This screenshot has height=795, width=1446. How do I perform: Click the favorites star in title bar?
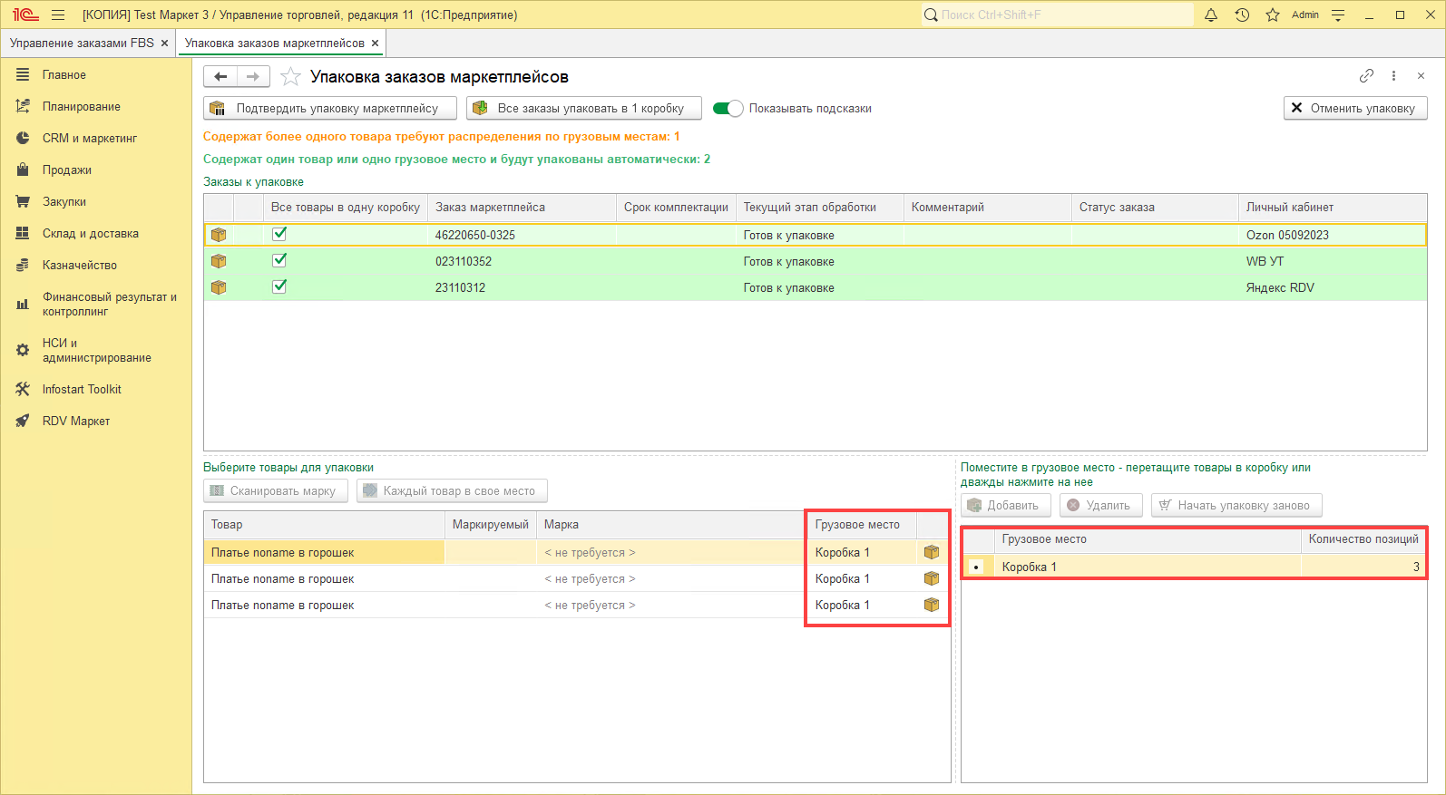[x=1273, y=15]
